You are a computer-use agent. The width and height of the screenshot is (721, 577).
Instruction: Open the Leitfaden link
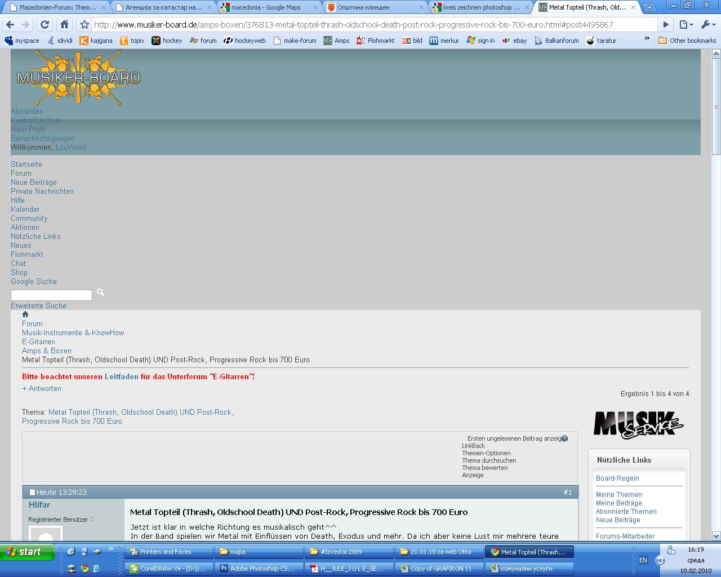(122, 376)
